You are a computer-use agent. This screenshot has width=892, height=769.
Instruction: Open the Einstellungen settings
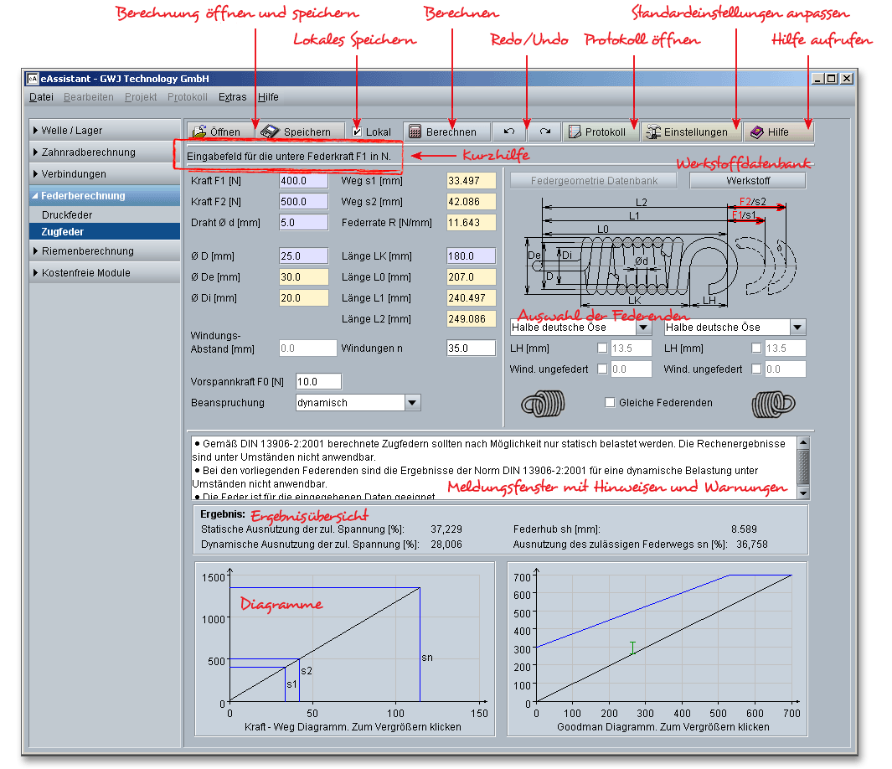tap(691, 132)
